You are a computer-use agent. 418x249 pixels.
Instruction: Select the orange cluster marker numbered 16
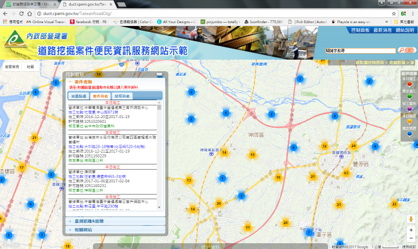278,177
